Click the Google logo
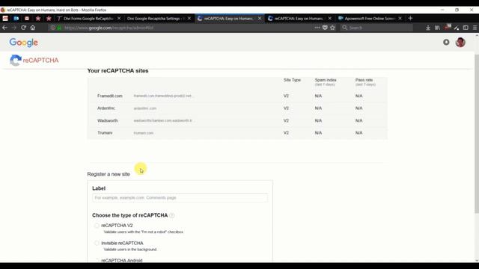 click(x=23, y=43)
